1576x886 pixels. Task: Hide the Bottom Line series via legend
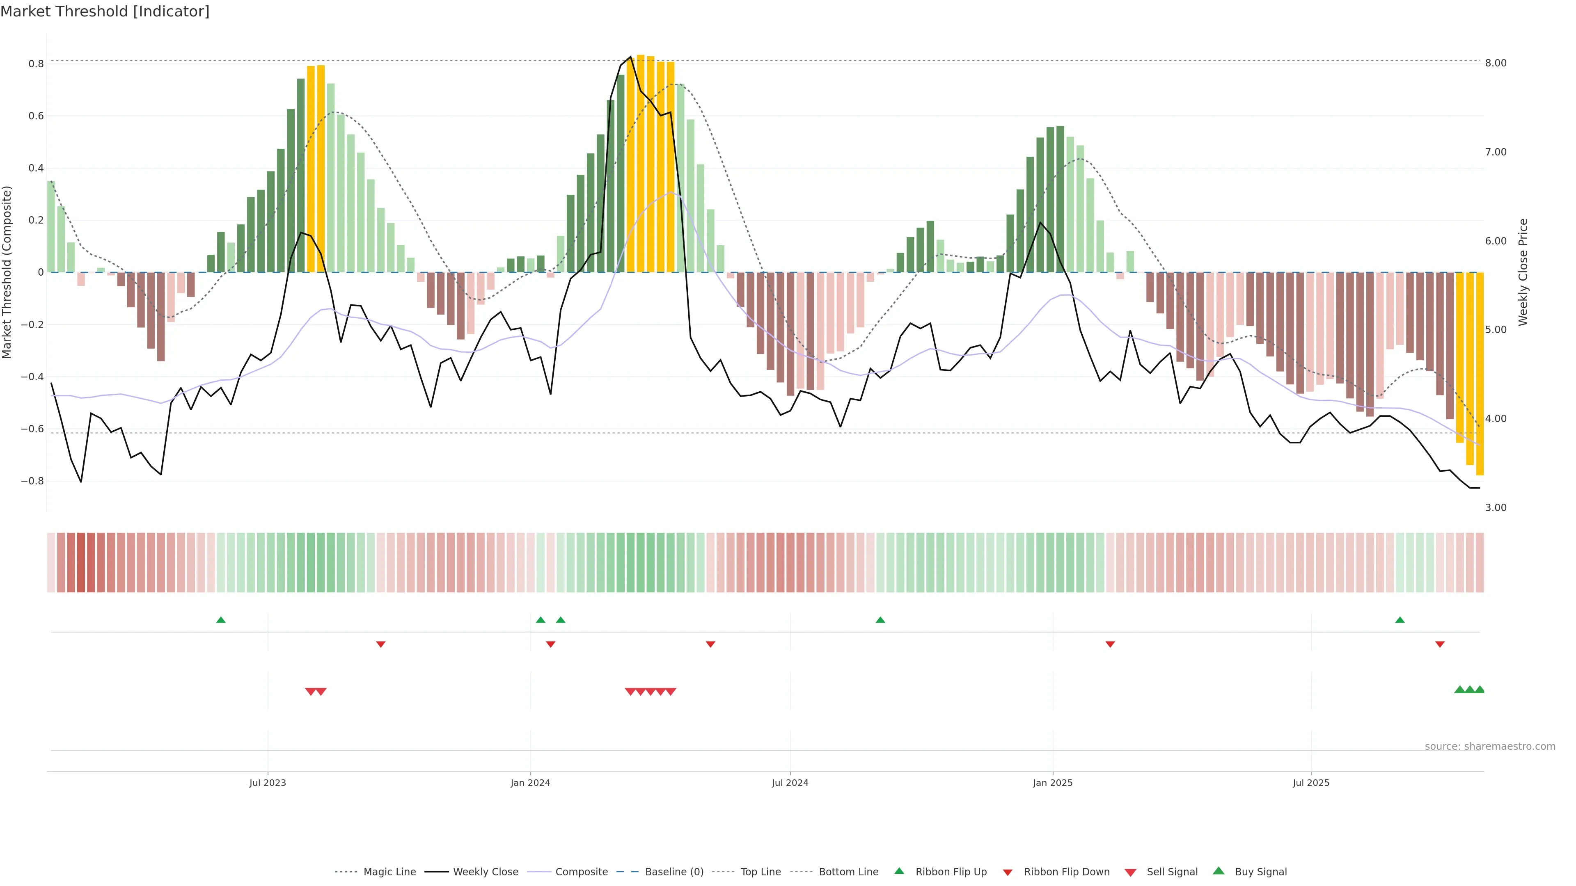[848, 872]
